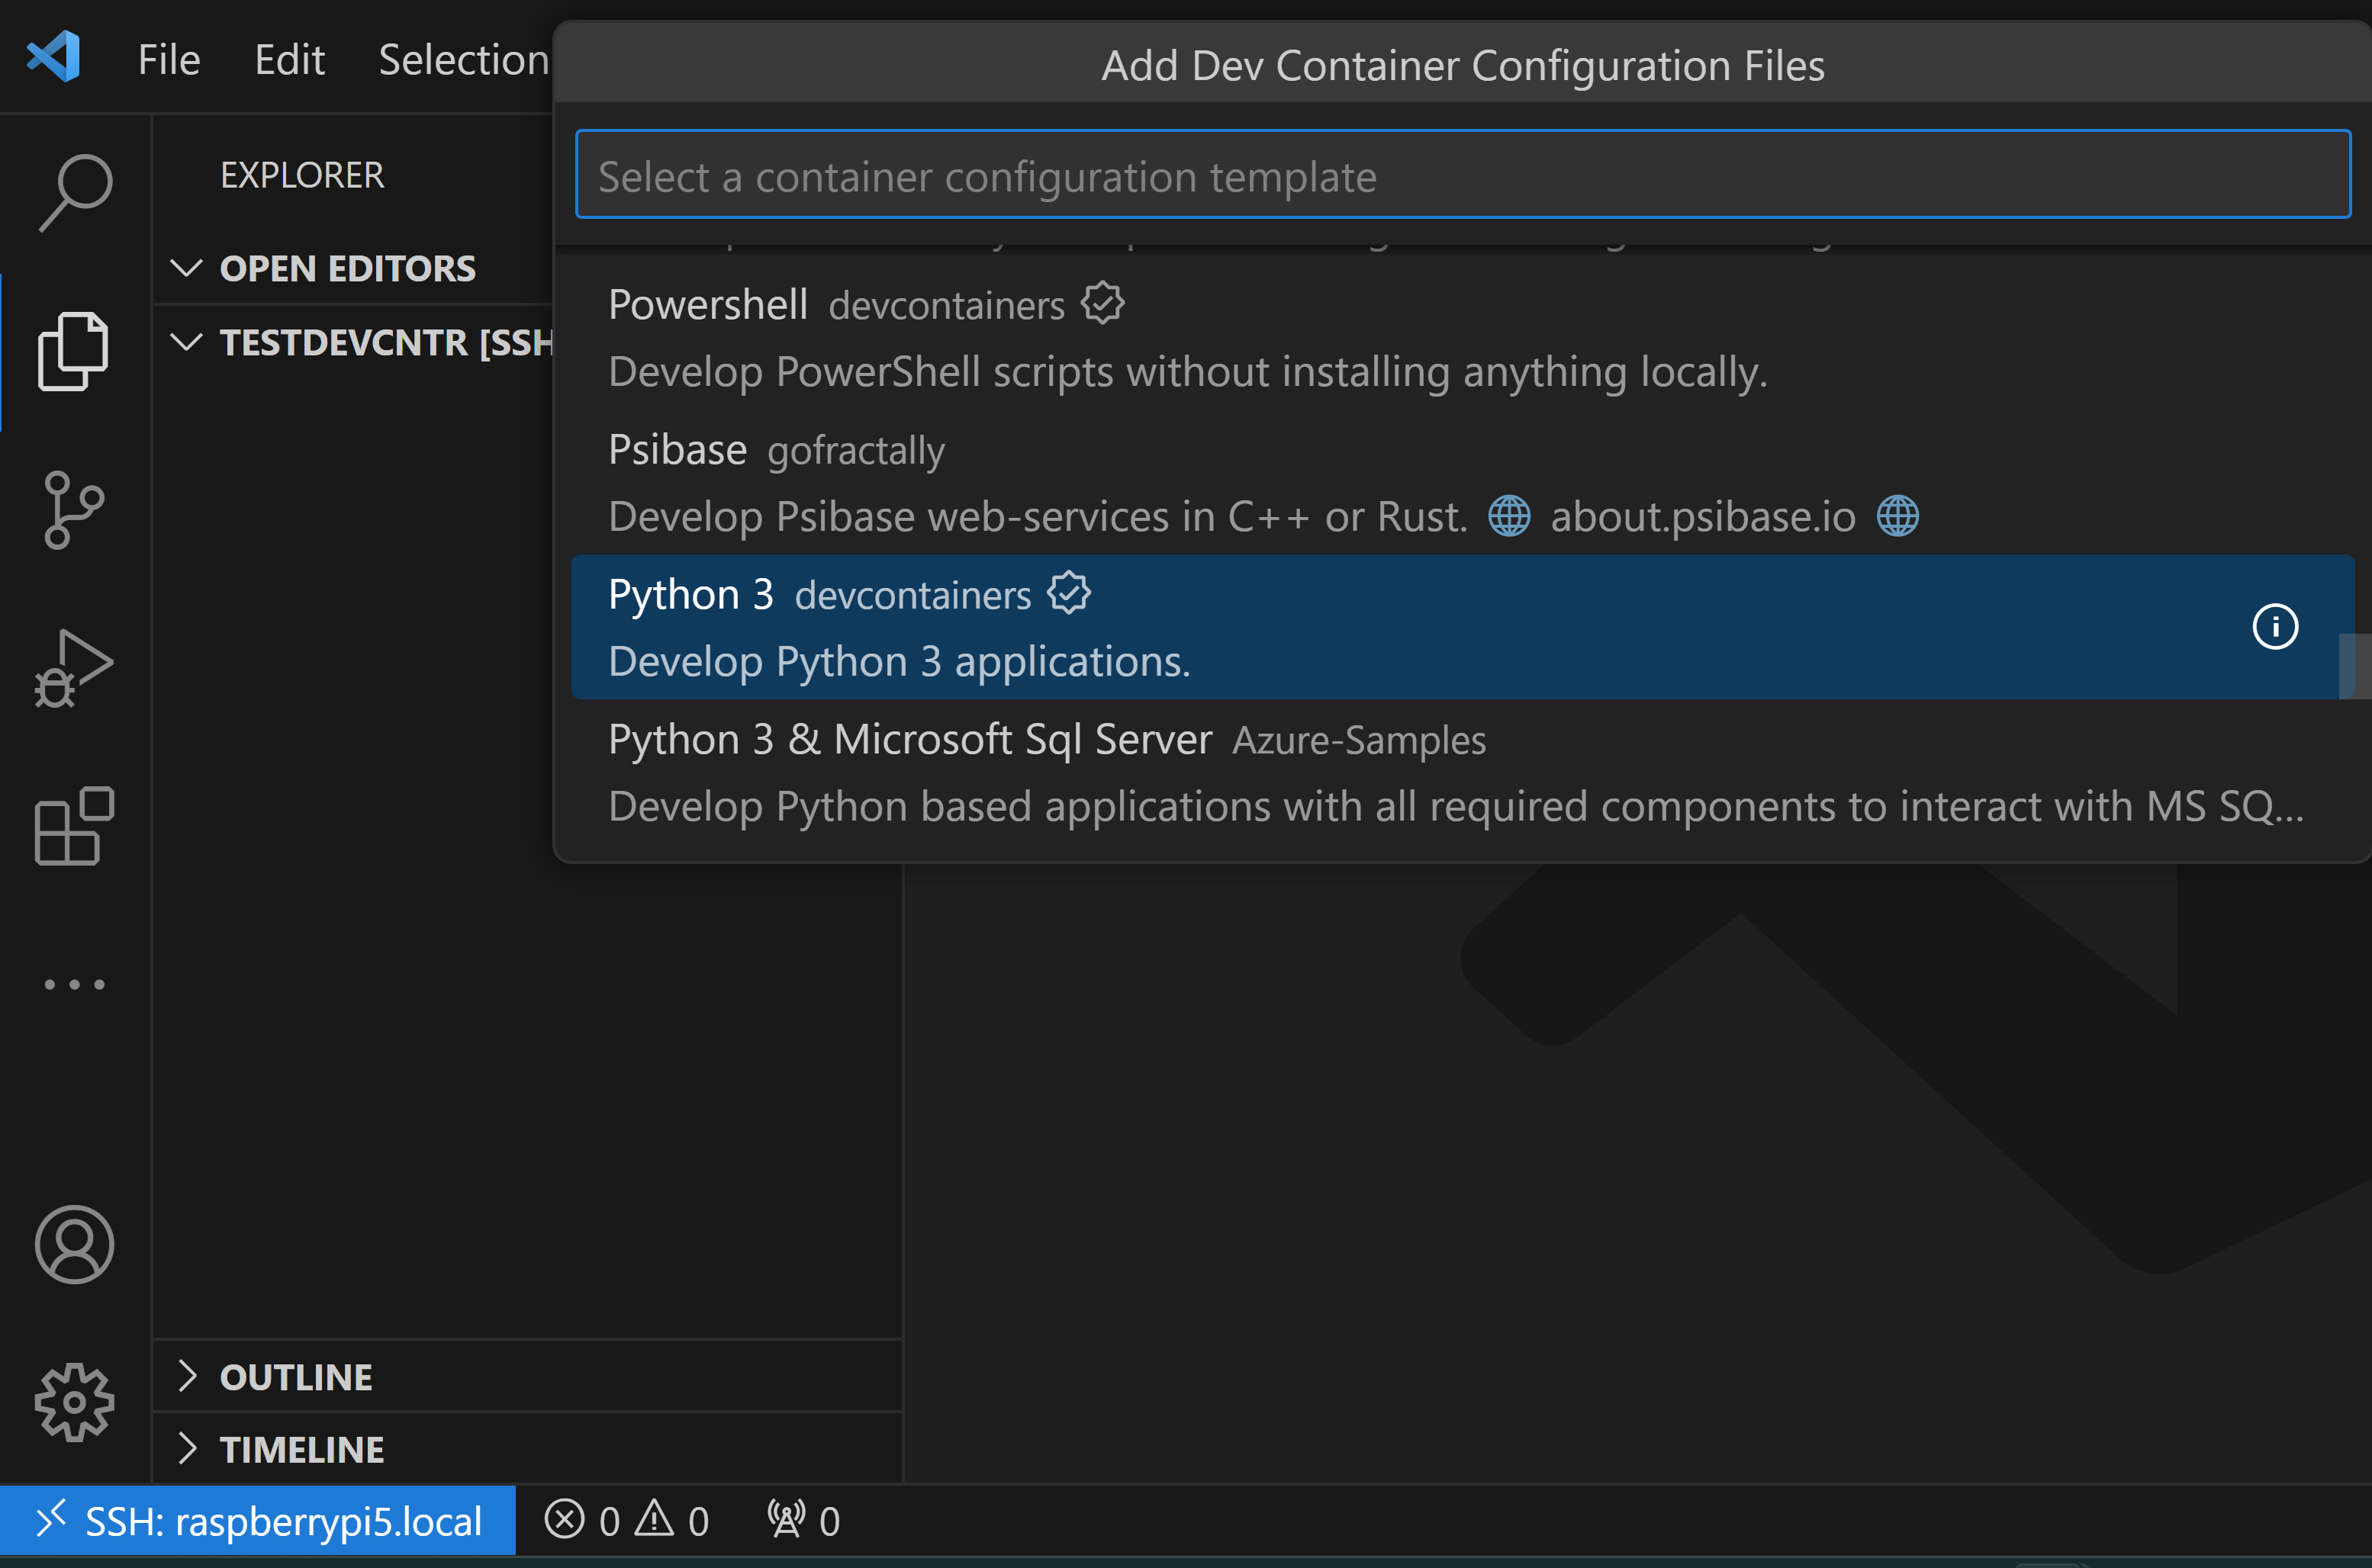Select Python 3 & Microsoft Sql Server template

click(1462, 772)
